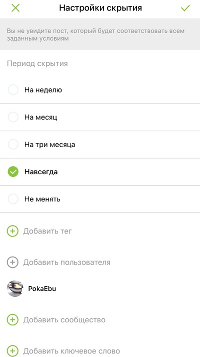The width and height of the screenshot is (200, 357).
Task: Confirm settings with the green checkmark icon
Action: tap(185, 8)
